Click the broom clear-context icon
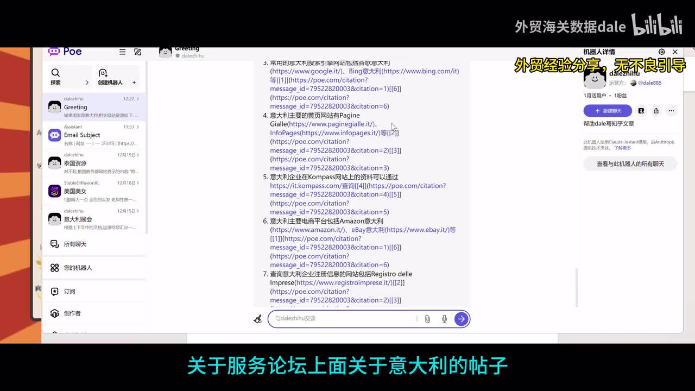 pyautogui.click(x=258, y=319)
